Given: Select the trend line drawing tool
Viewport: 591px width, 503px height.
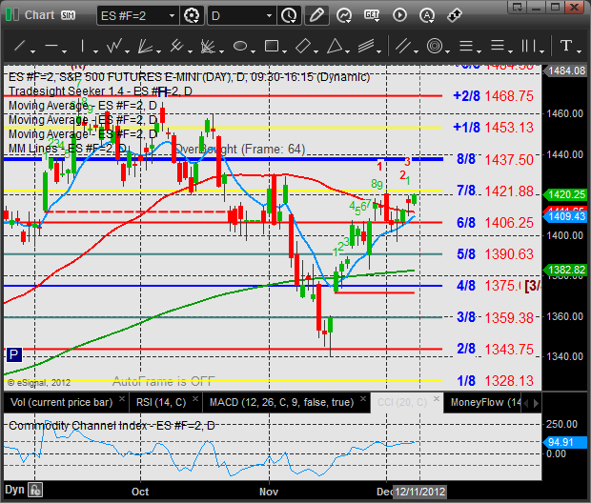Looking at the screenshot, I should 20,46.
